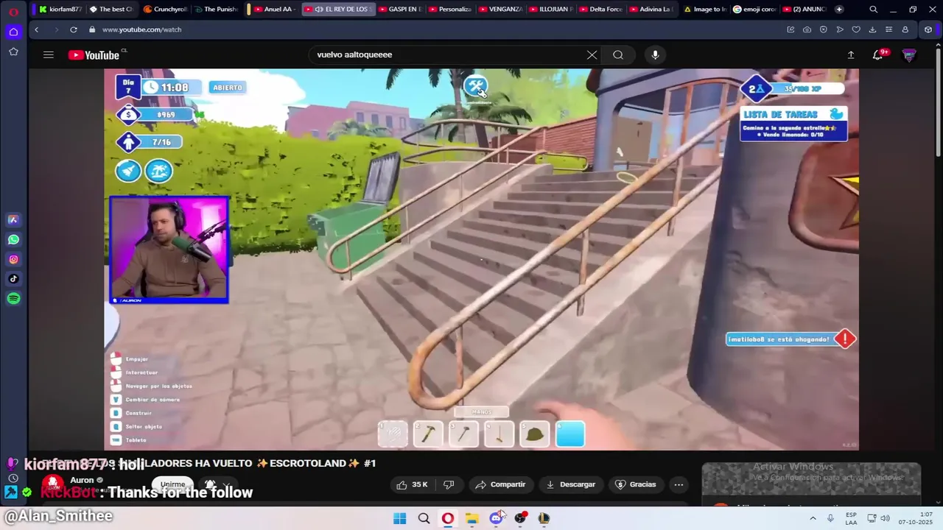Screen dimensions: 943x530
Task: Click the Descargar download button
Action: (570, 484)
